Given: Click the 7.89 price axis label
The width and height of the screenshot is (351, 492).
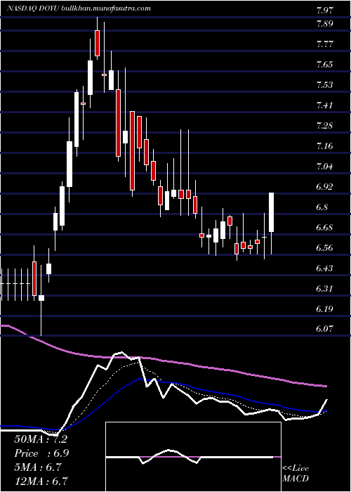Looking at the screenshot, I should [324, 24].
